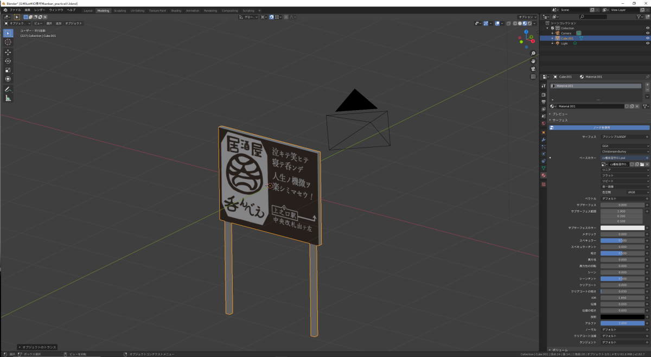Select the Rotate tool

8,61
